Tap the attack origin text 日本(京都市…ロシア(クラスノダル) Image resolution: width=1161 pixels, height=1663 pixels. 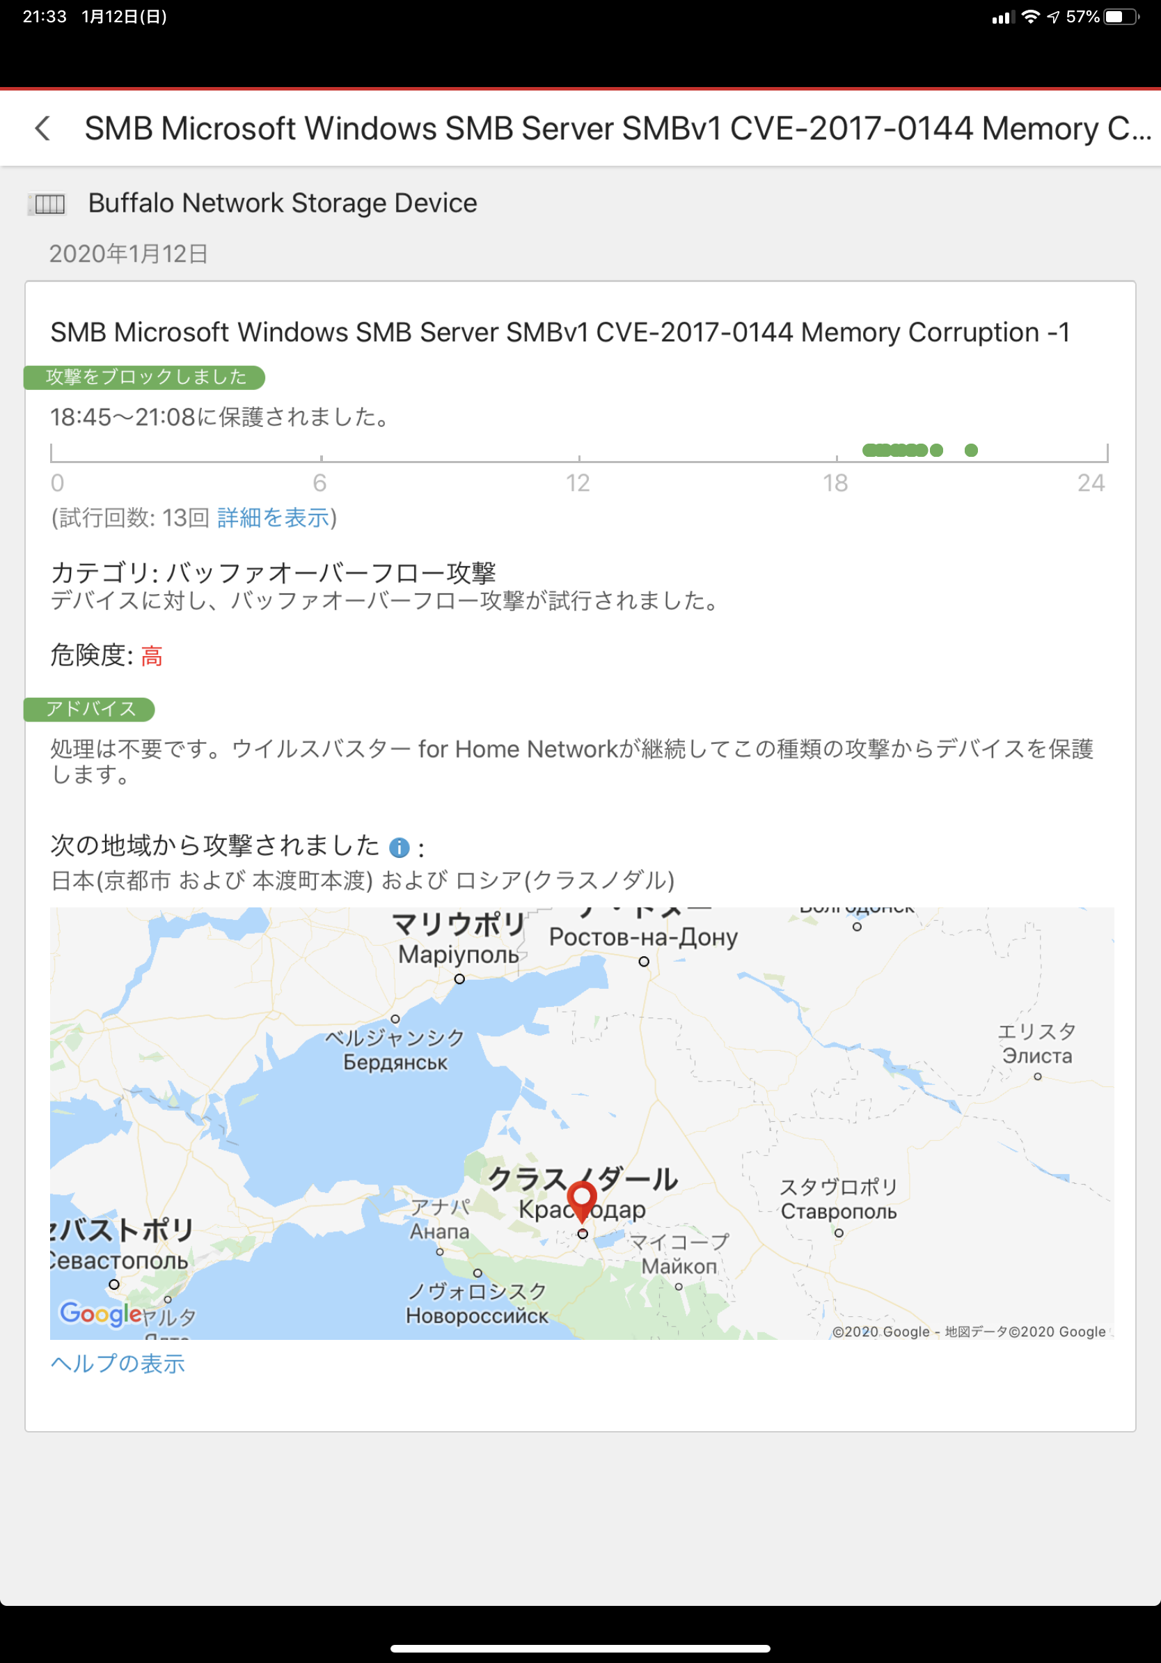[x=362, y=881]
